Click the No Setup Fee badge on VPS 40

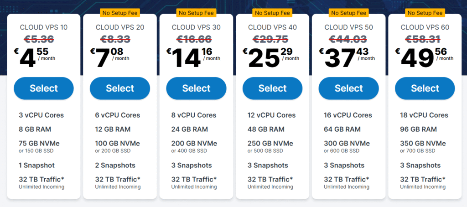[x=273, y=13]
